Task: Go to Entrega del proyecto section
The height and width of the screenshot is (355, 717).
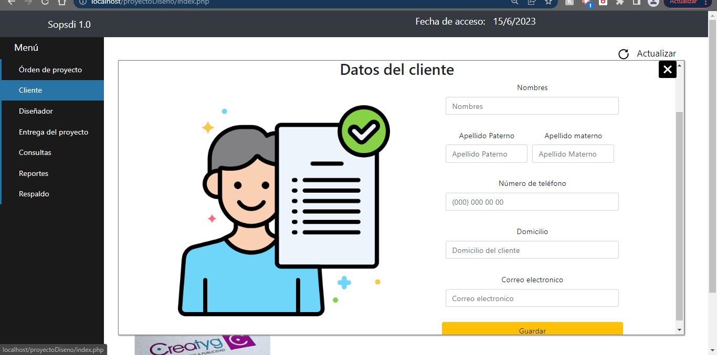Action: tap(54, 132)
